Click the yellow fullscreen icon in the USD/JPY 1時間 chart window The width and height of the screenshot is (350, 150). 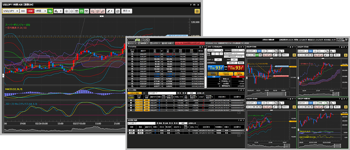tap(197, 11)
